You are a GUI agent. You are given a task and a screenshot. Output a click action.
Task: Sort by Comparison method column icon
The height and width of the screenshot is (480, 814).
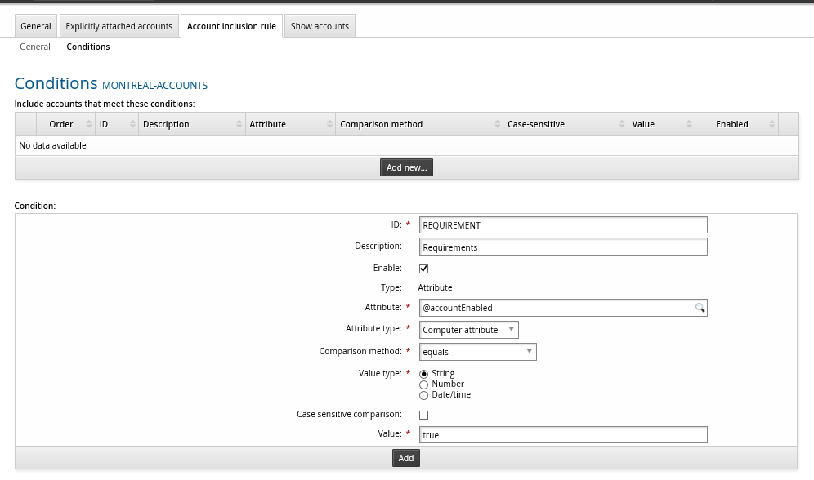point(497,124)
